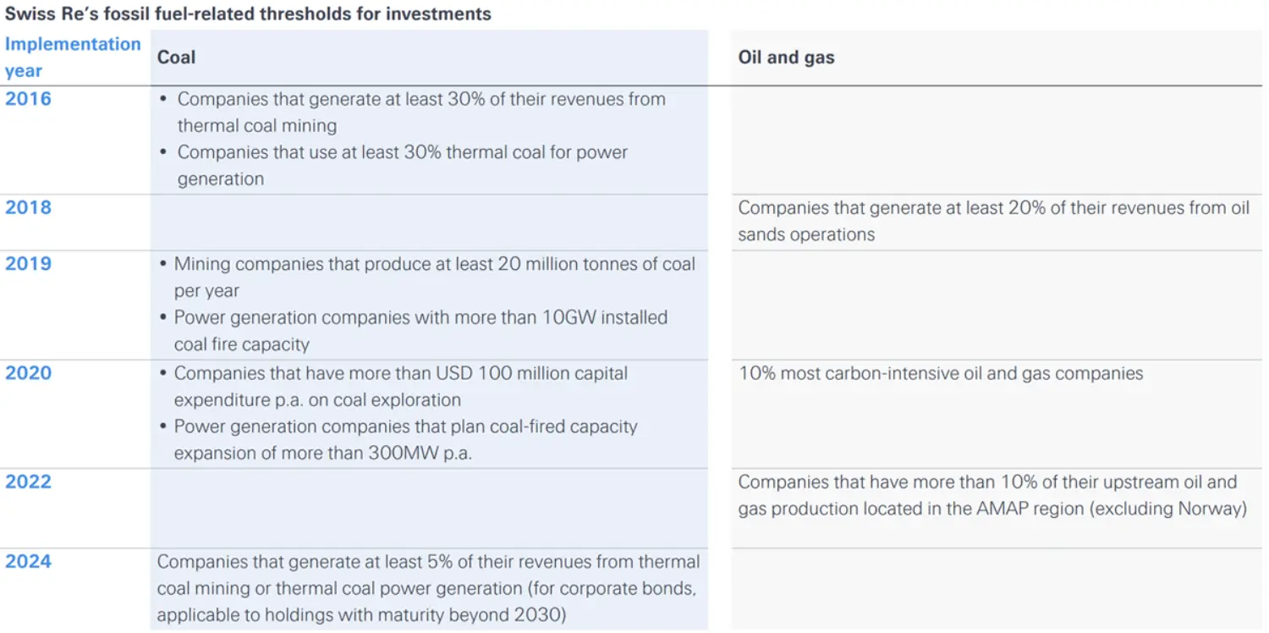
Task: Select the 2024 year label
Action: [28, 561]
